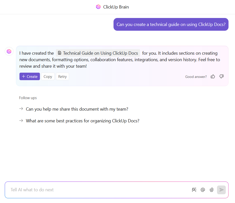Click the user message bubble about technical guide
The height and width of the screenshot is (203, 235).
click(171, 24)
